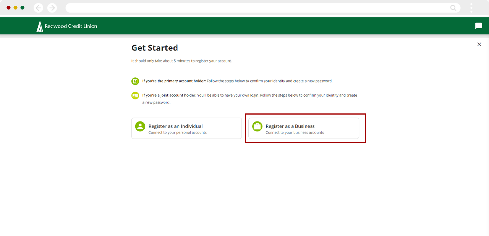
Task: Open the chat bubble icon in header
Action: click(x=478, y=26)
